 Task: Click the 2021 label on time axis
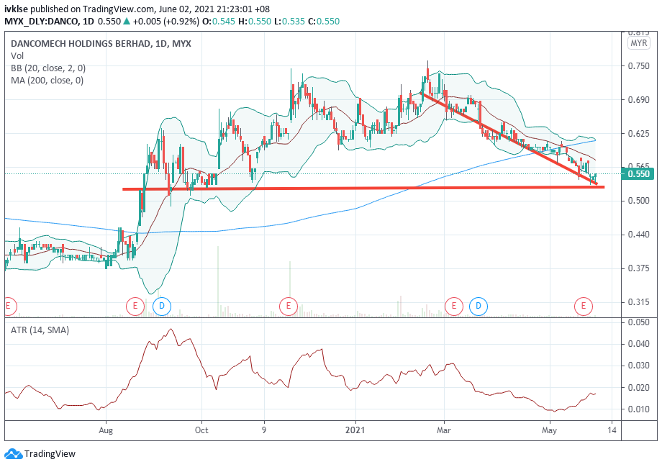pos(355,430)
